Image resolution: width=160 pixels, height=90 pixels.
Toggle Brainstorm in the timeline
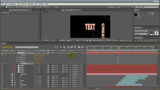(79, 47)
